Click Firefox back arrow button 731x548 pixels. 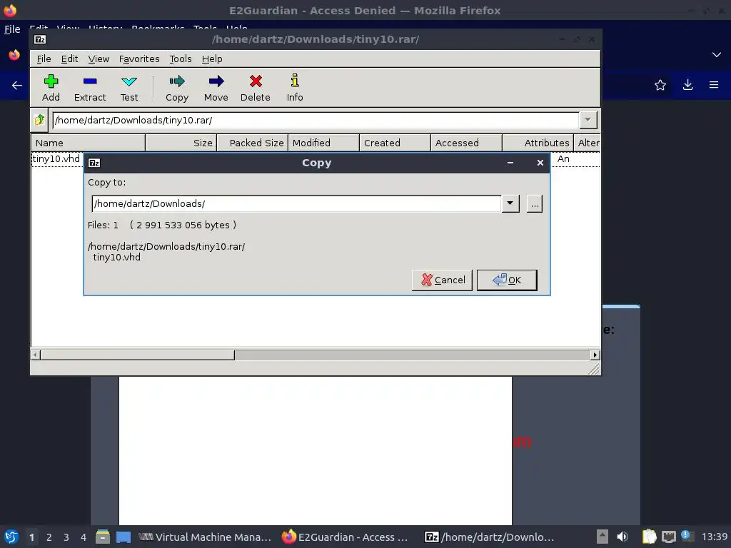coord(17,86)
